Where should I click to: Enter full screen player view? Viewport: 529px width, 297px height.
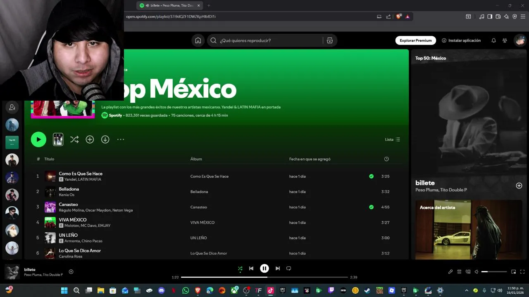(x=522, y=272)
